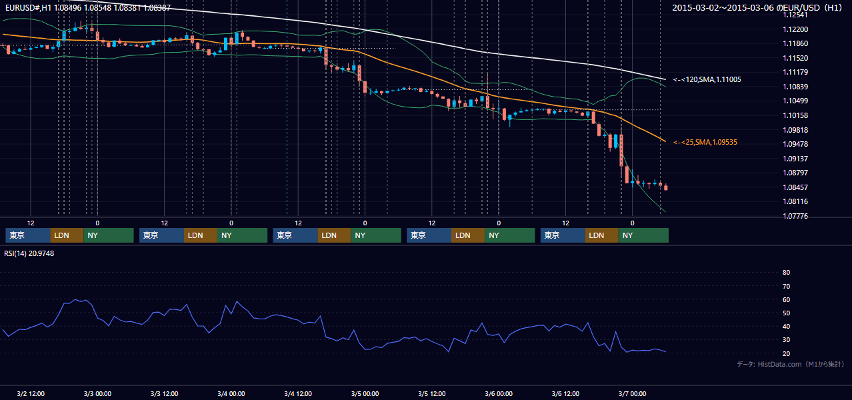Click the 3/4 00:00 time axis label

coord(231,394)
